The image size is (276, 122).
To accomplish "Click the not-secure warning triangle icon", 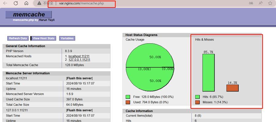I will (39, 3).
